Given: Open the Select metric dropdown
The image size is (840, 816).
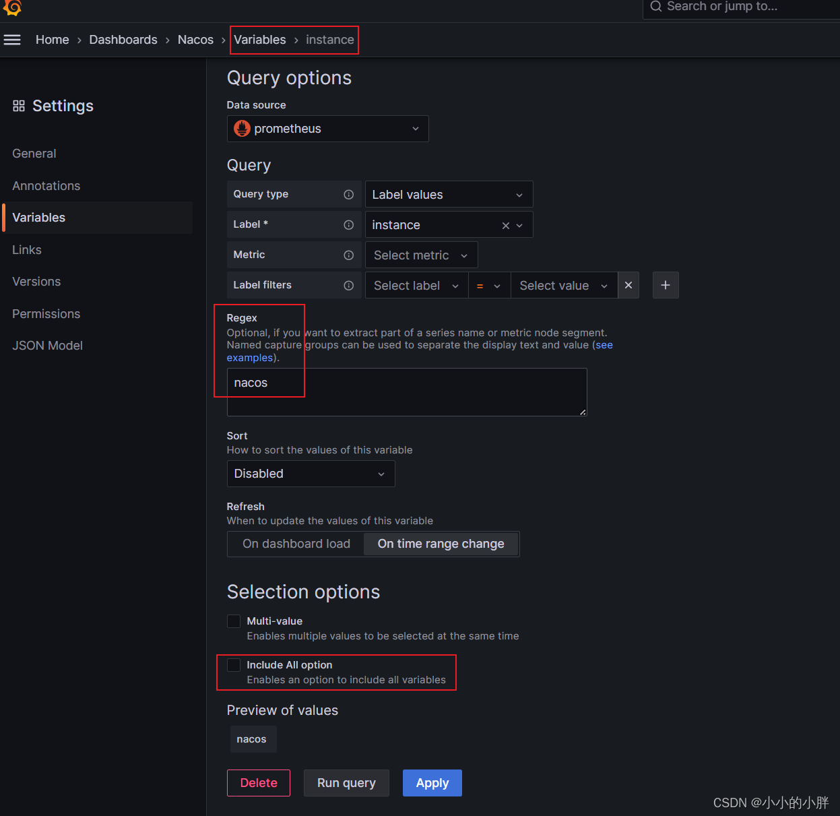Looking at the screenshot, I should tap(421, 255).
